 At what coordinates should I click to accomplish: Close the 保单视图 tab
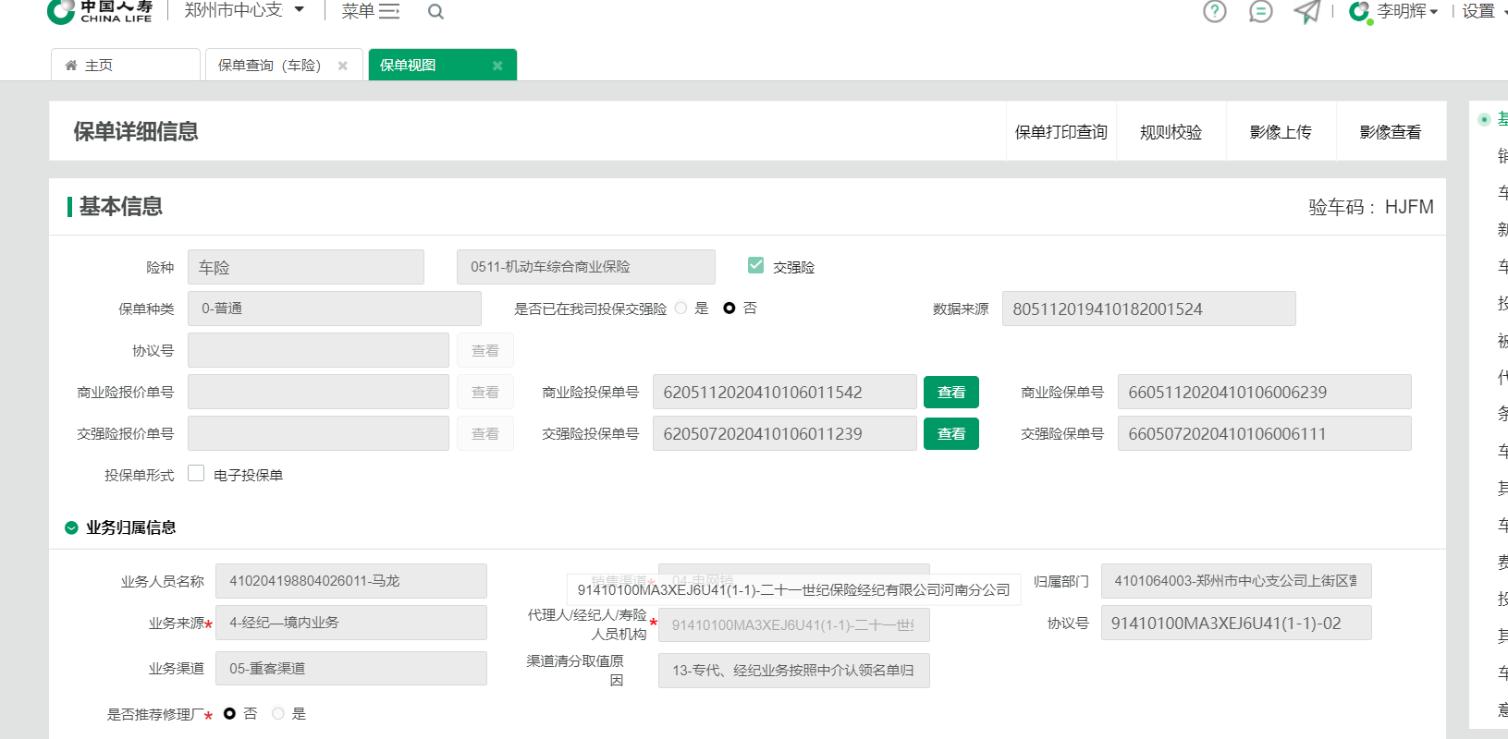[x=497, y=66]
